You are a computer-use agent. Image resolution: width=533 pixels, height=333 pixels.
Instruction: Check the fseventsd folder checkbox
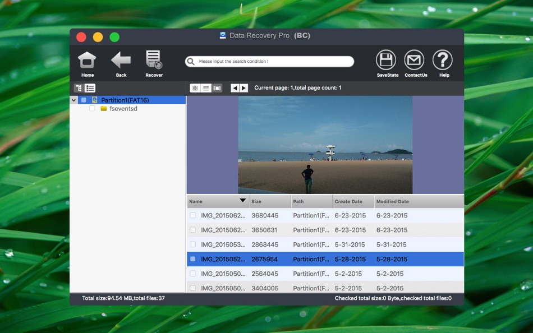click(92, 109)
